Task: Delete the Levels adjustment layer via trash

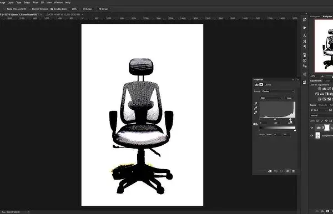Action: click(293, 171)
